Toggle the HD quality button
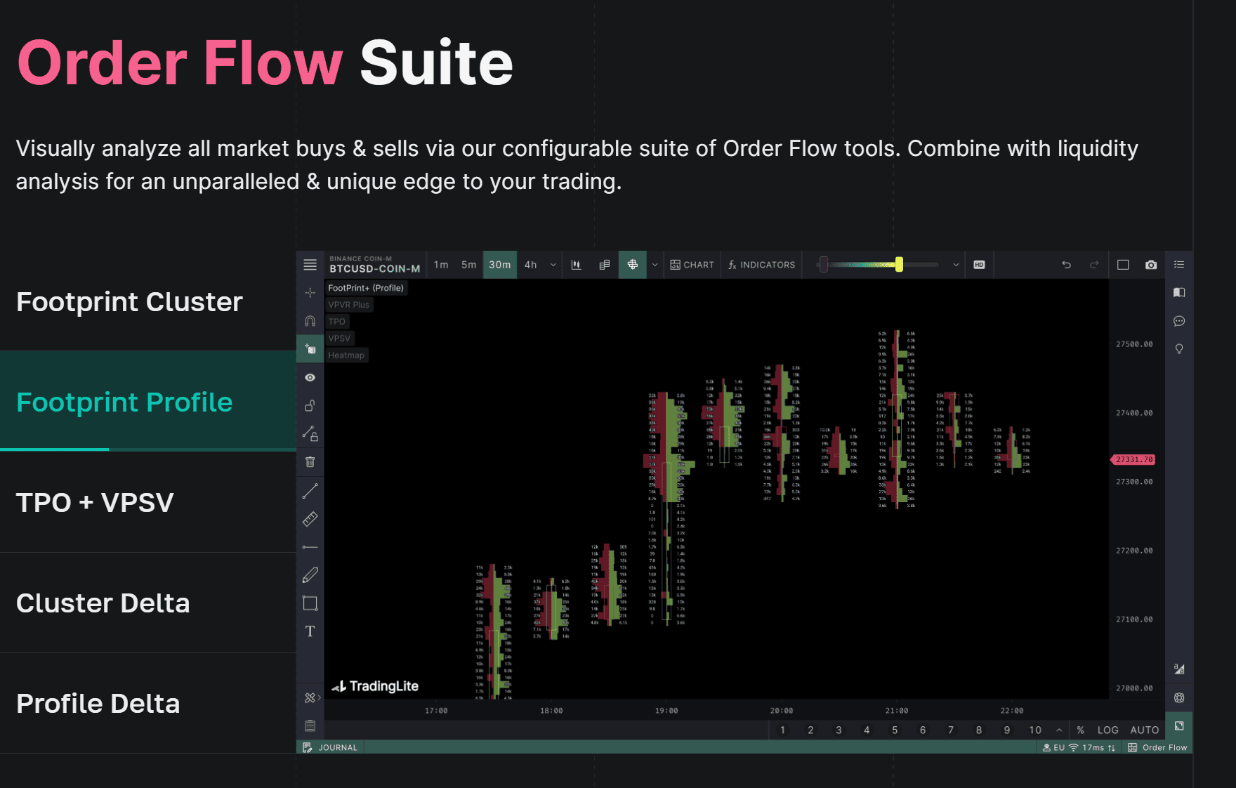The image size is (1236, 788). click(979, 265)
